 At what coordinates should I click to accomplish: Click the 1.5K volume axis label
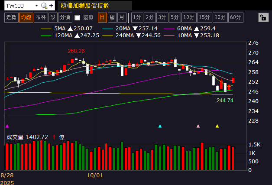254,145
